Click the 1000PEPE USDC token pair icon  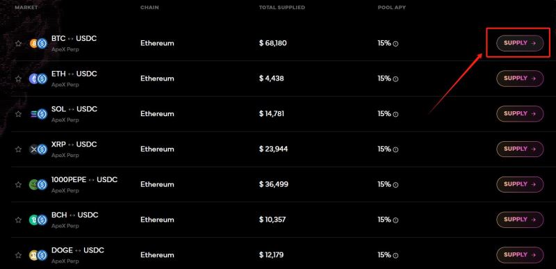[38, 185]
